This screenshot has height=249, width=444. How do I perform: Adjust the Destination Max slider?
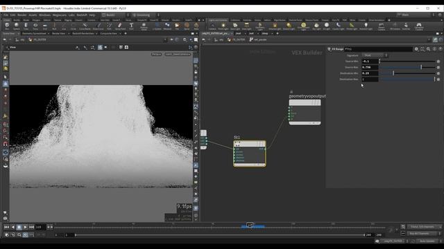coord(407,80)
